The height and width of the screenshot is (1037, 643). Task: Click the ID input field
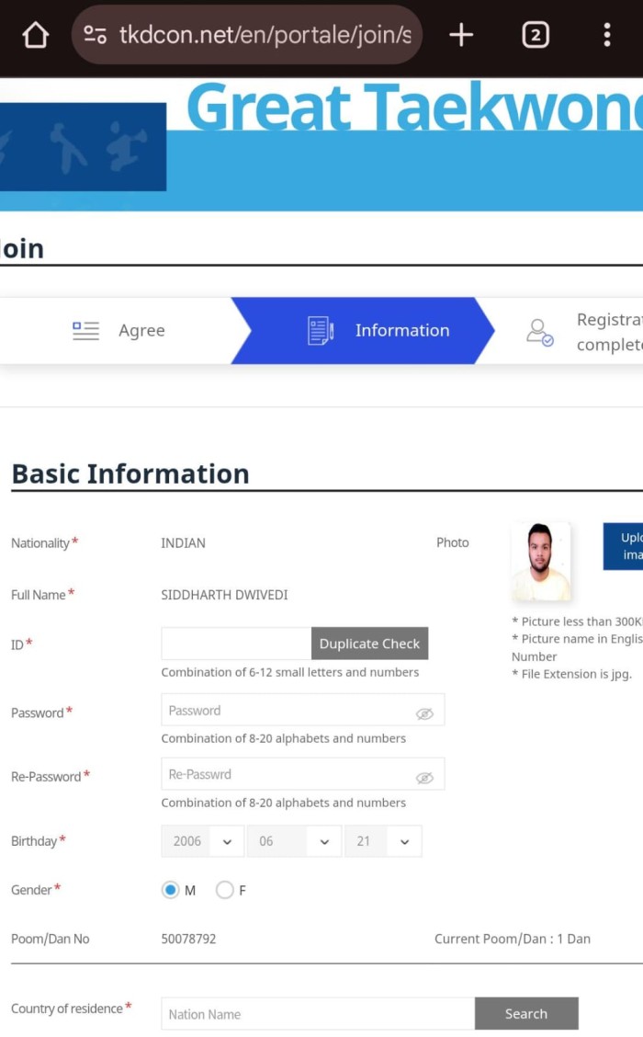236,644
